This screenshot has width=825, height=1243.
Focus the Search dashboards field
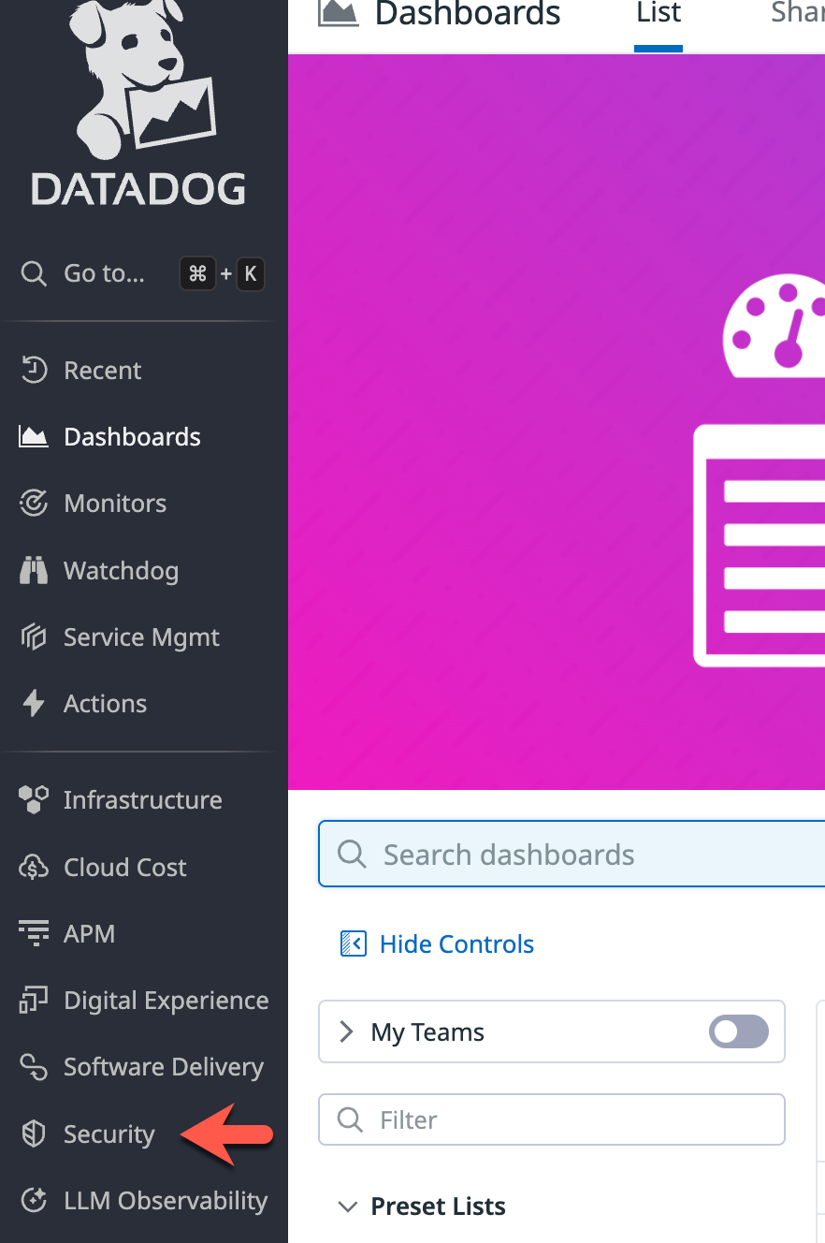coord(572,854)
